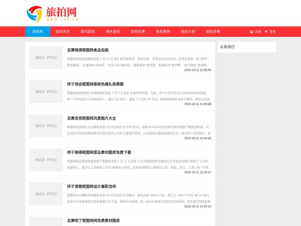
Task: Open article 终于清楚昵图网设计兼职怎样
Action: 92,186
